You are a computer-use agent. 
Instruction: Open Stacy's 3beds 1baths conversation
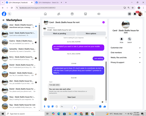(x=19, y=98)
